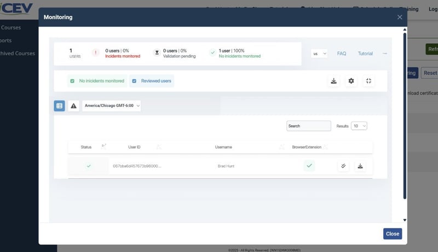The height and width of the screenshot is (252, 438).
Task: Click the CEV logo in the background page
Action: 16,9
